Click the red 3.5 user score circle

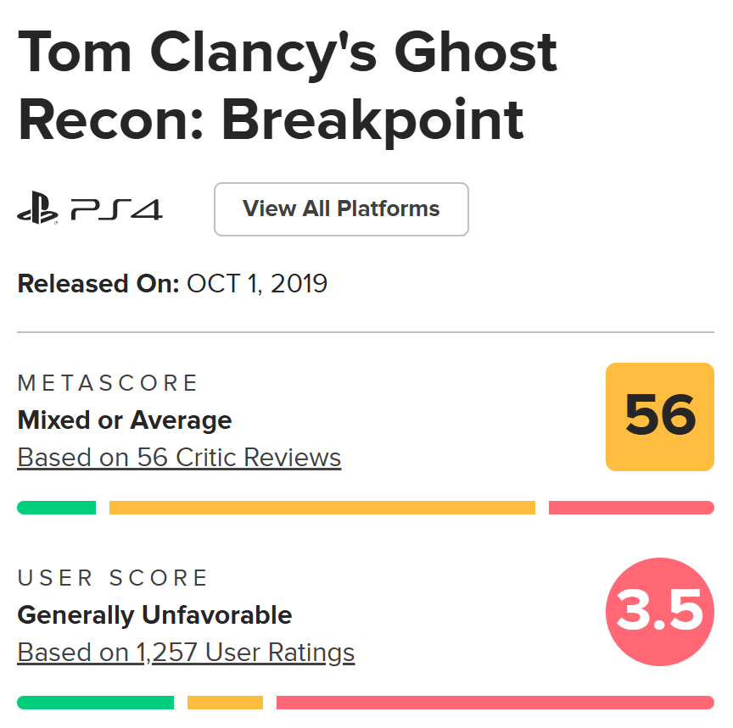pyautogui.click(x=660, y=611)
